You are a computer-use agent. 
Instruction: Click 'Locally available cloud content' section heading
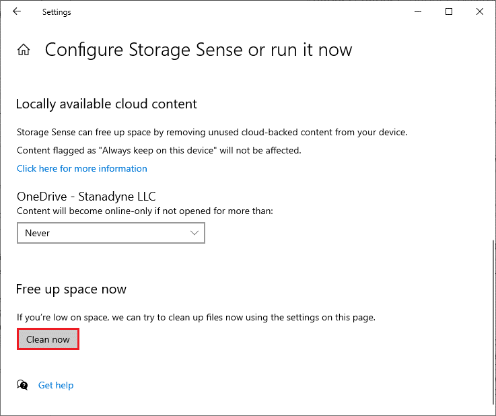click(106, 104)
